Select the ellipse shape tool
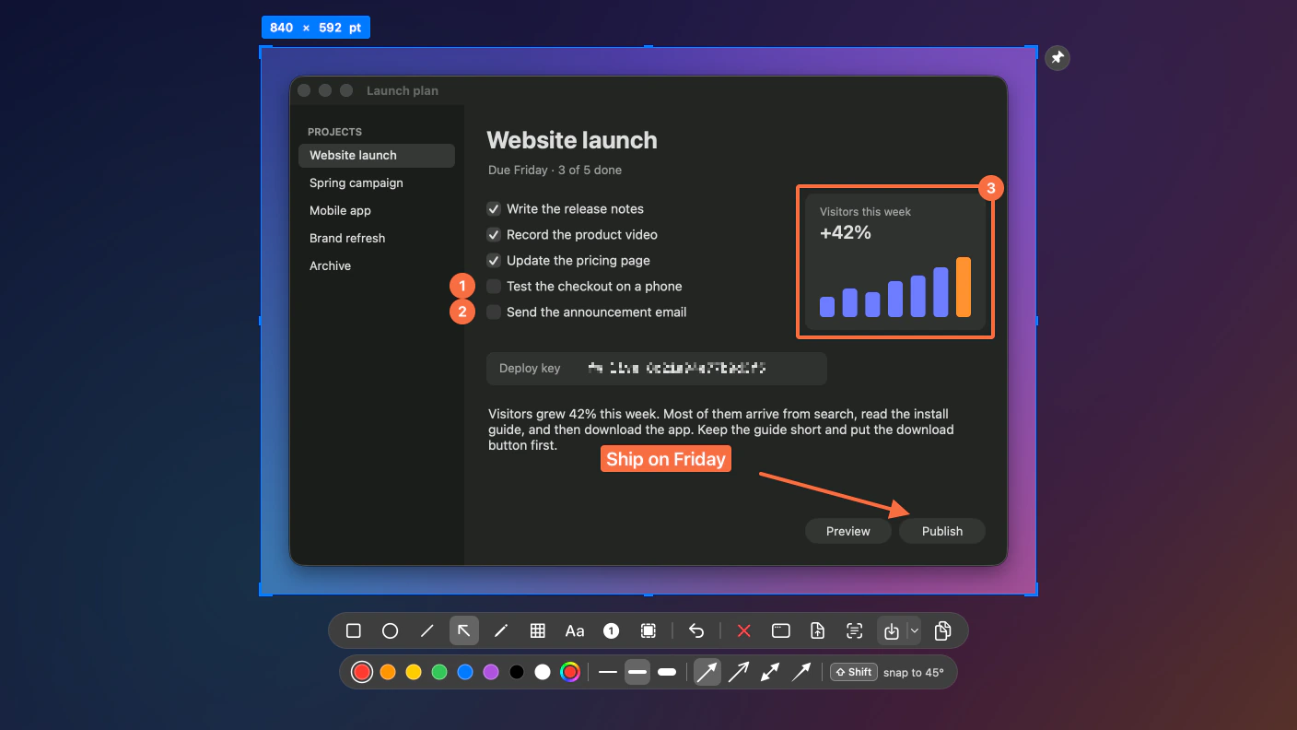The height and width of the screenshot is (730, 1297). click(390, 631)
